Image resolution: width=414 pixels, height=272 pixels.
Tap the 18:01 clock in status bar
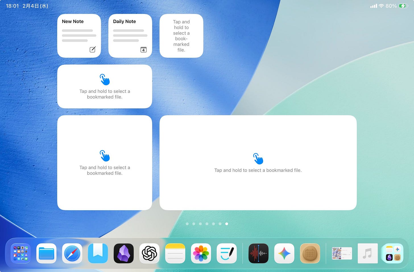coord(12,6)
